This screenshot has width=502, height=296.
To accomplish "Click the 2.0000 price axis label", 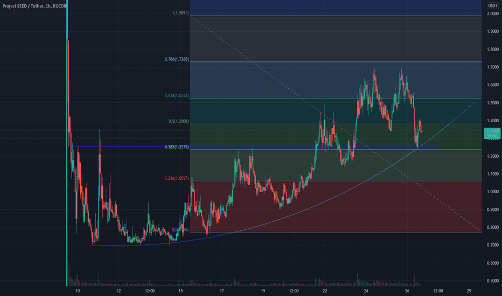I will click(x=493, y=14).
